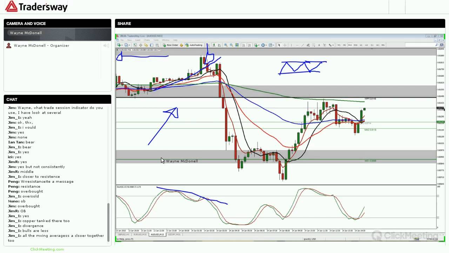The height and width of the screenshot is (253, 449).
Task: Open the Indicators list dropdown
Action: [x=257, y=45]
